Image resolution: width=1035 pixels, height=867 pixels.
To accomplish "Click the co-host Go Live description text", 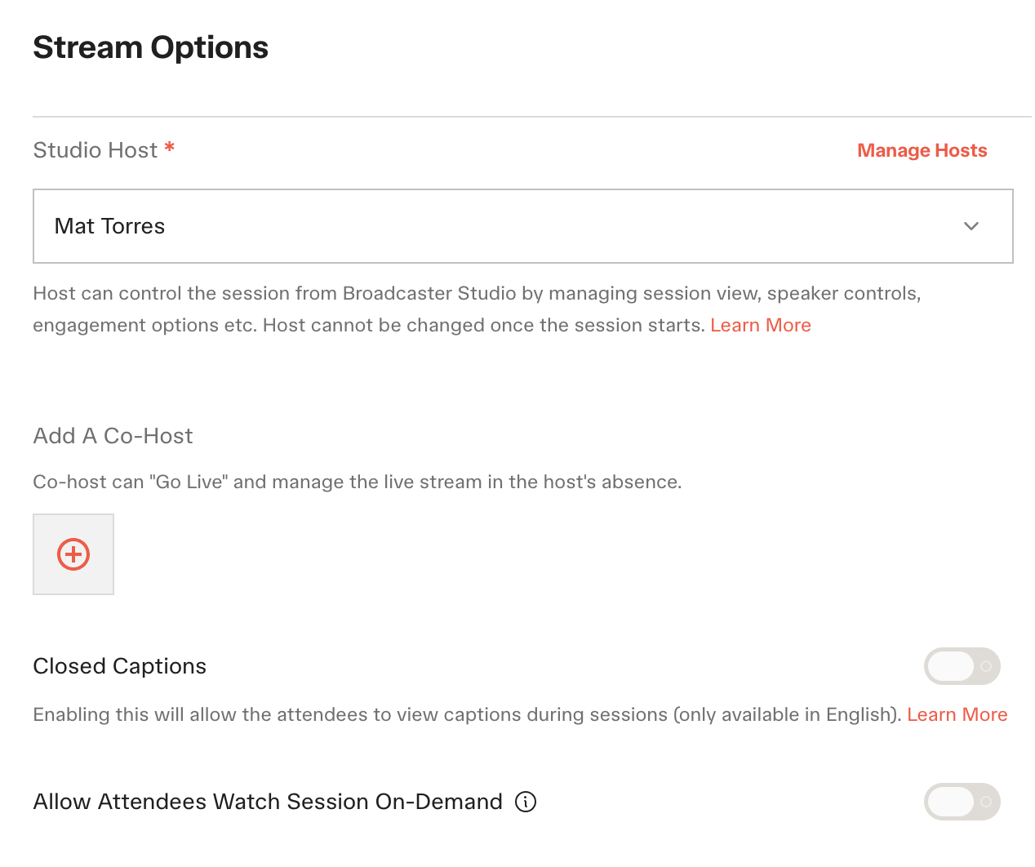I will (358, 482).
